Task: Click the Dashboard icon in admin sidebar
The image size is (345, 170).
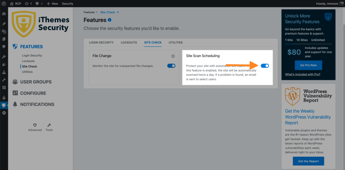Action: (x=4, y=14)
